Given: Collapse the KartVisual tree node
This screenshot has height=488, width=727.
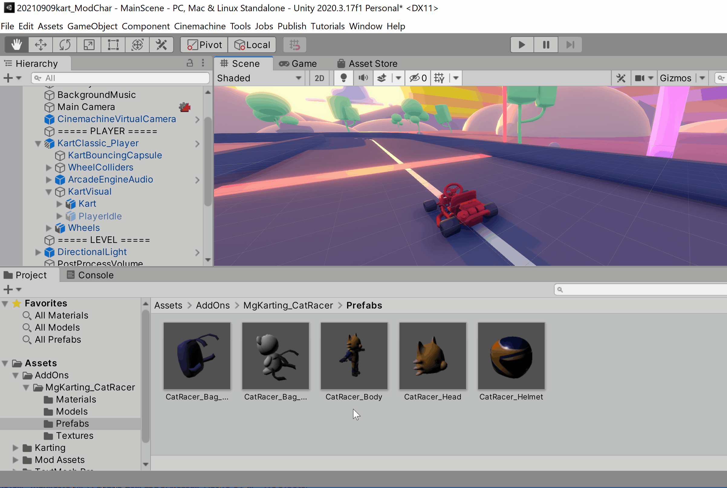Looking at the screenshot, I should coord(49,192).
